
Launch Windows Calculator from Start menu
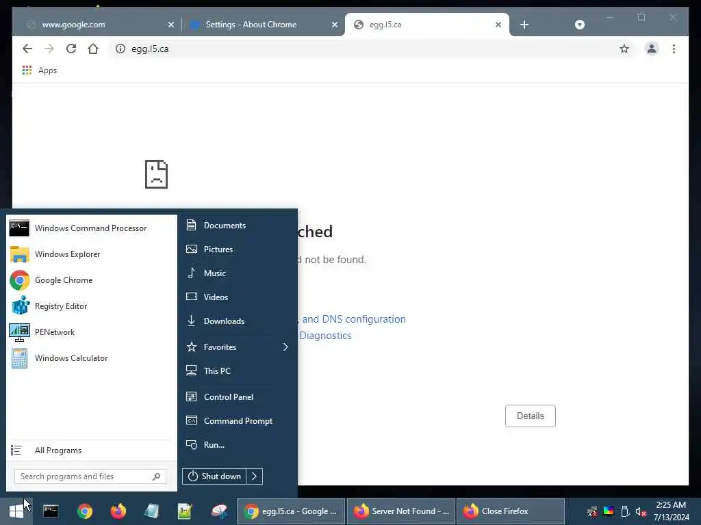(x=91, y=358)
